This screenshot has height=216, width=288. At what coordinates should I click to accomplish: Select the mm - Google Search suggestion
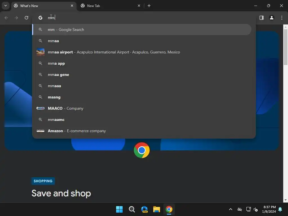click(142, 30)
